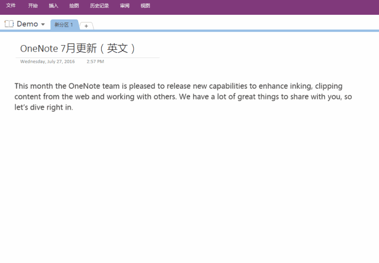Viewport: 379px width, 263px height.
Task: Add a new section with plus tab
Action: 86,26
